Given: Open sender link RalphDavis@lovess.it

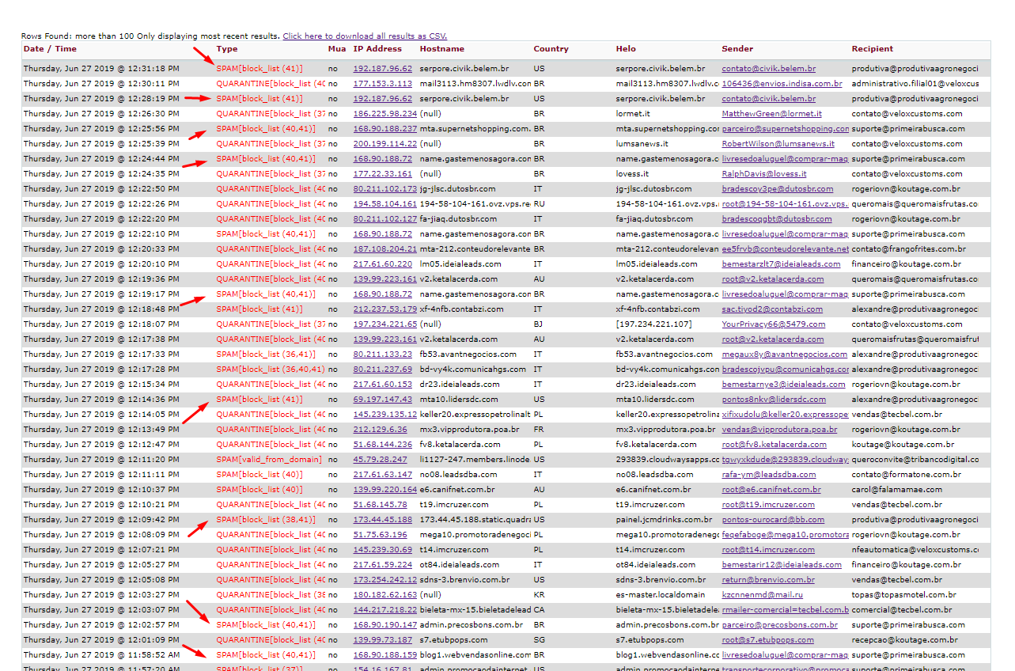Looking at the screenshot, I should [764, 173].
